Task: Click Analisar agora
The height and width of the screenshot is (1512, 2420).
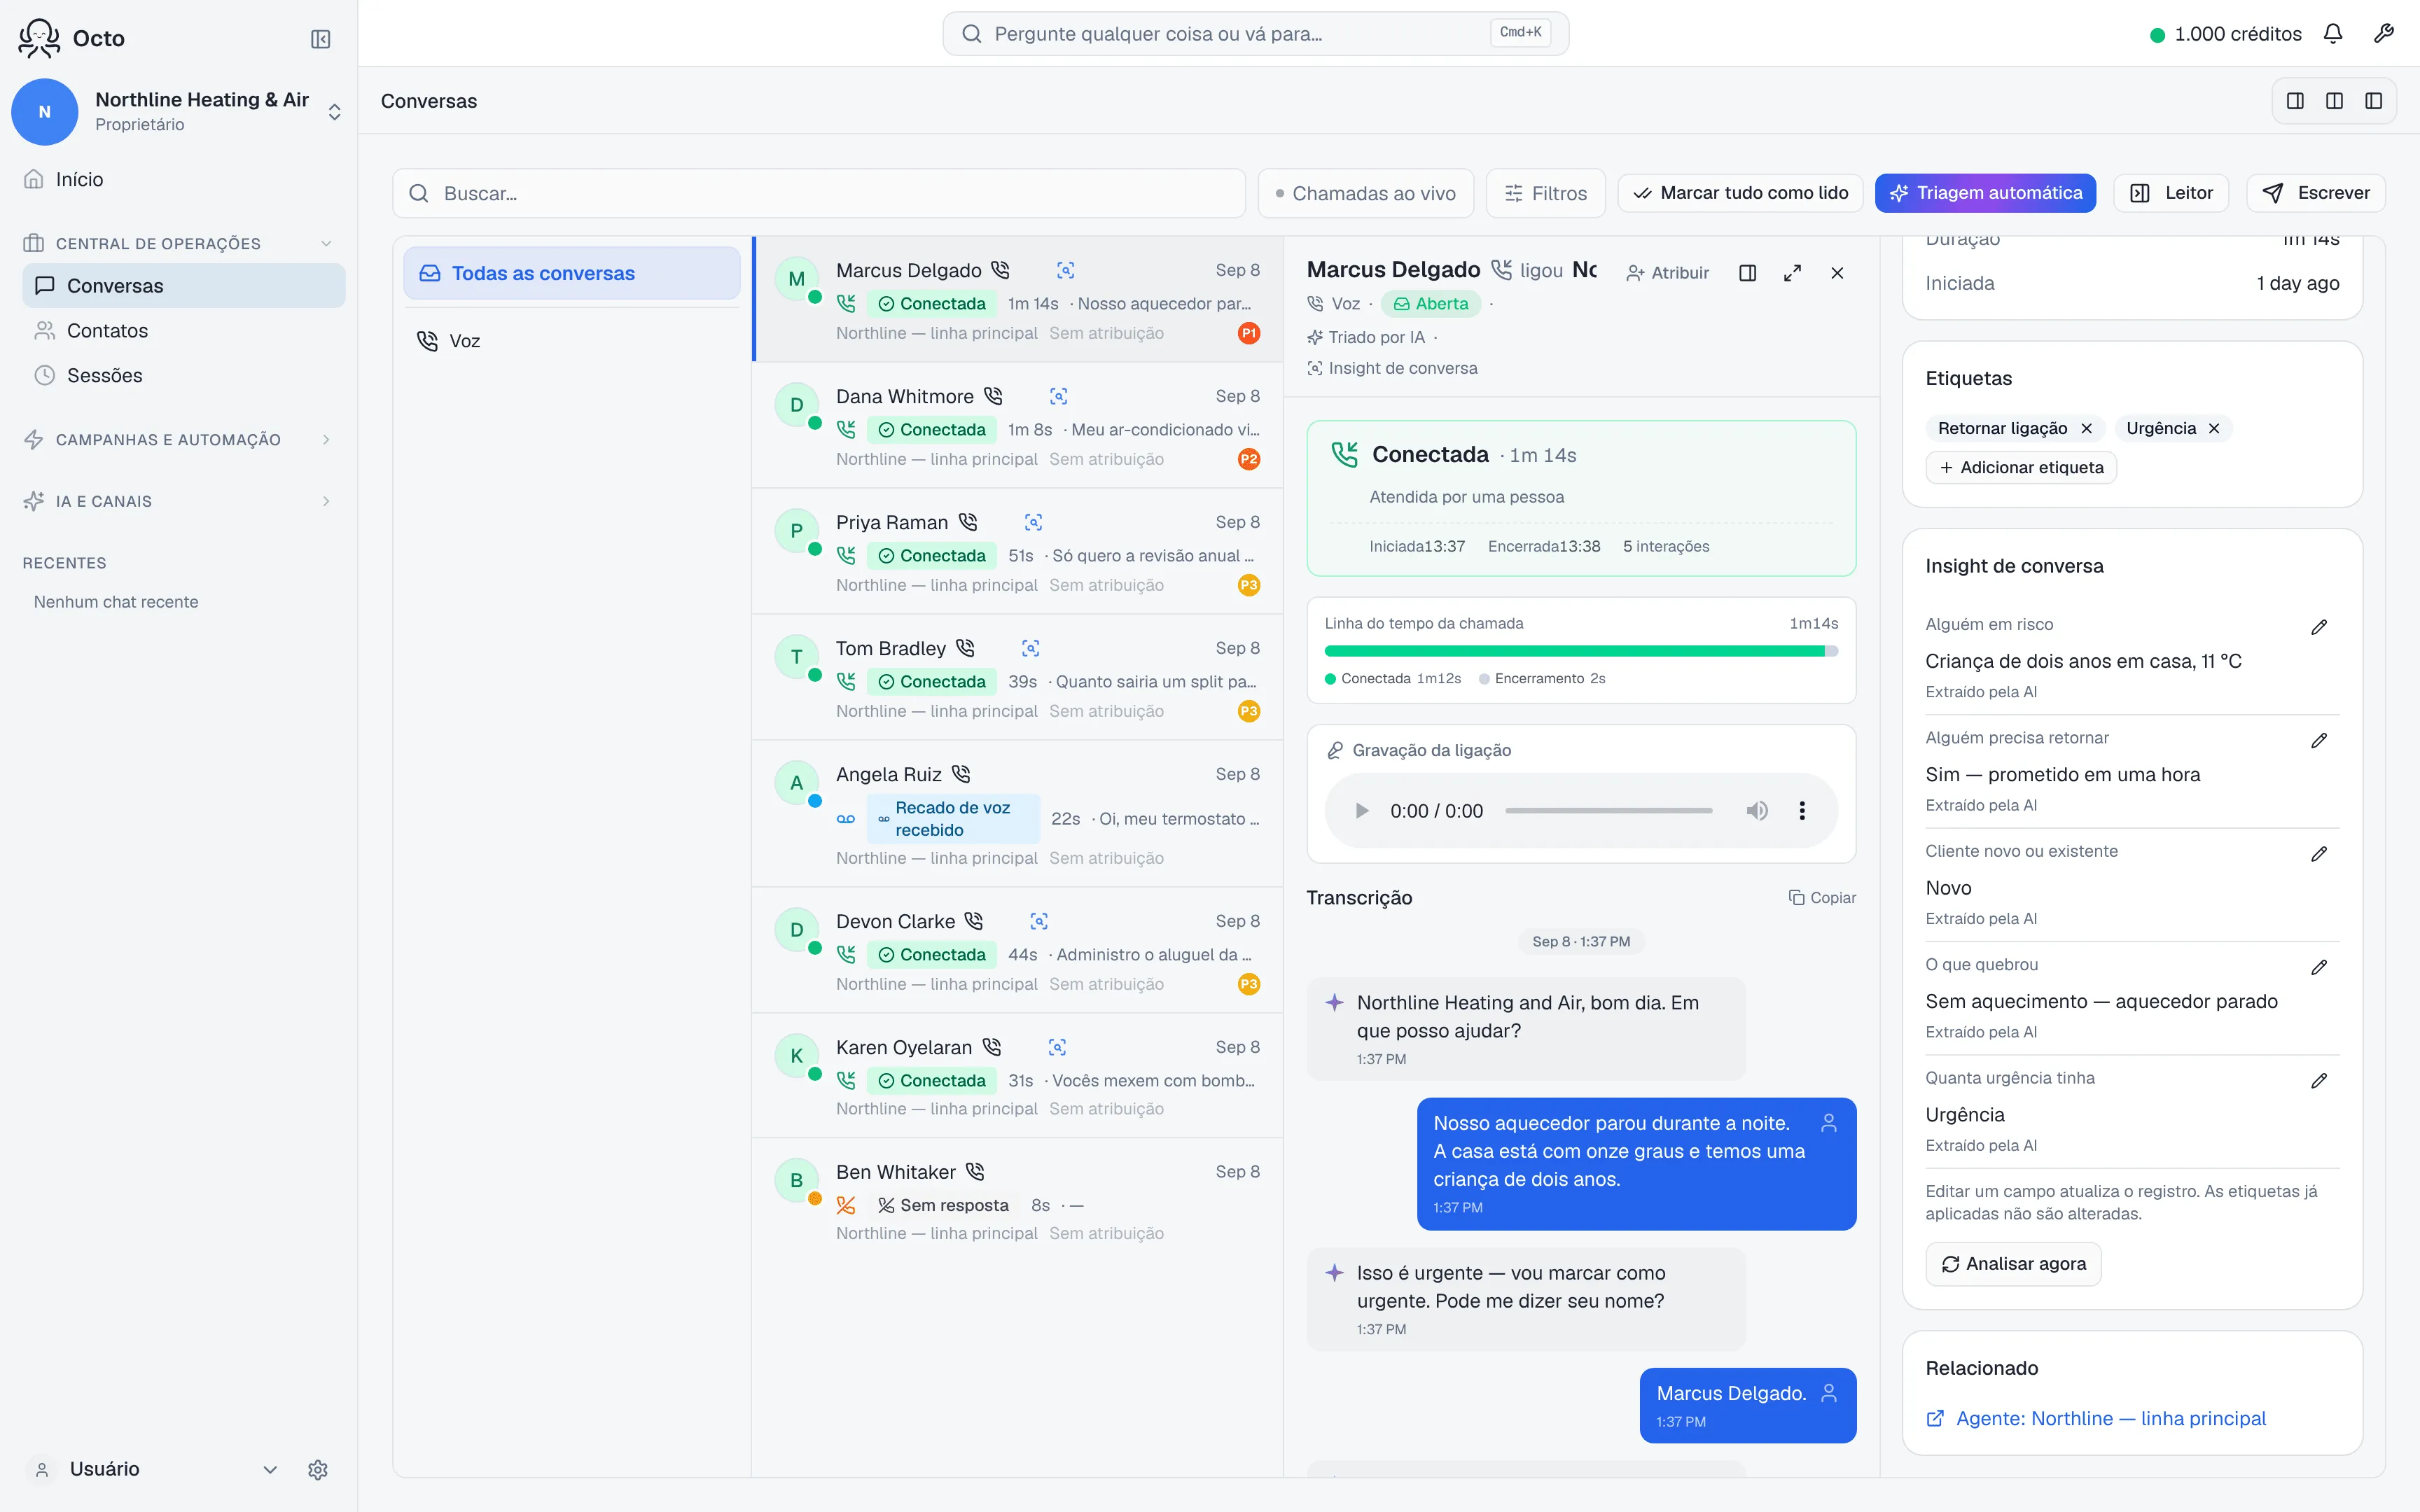Action: (2013, 1264)
